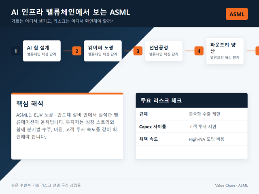
Task: Open the '웨이퍼 노광' step card
Action: pyautogui.click(x=103, y=51)
